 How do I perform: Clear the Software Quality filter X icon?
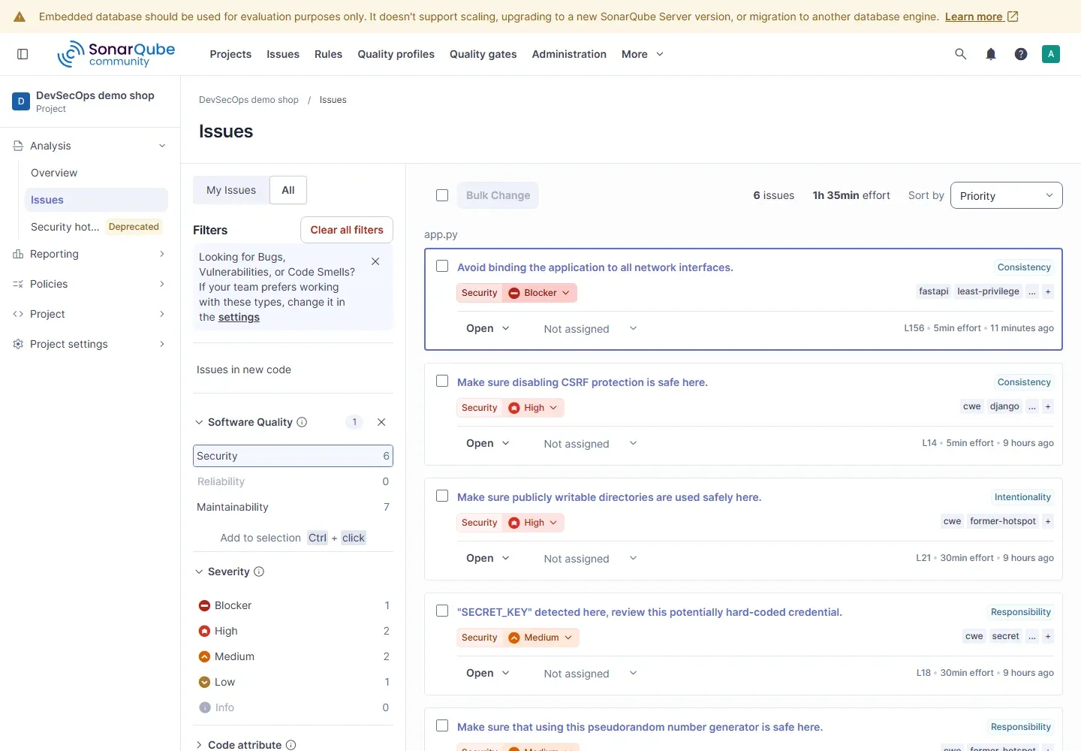coord(381,422)
